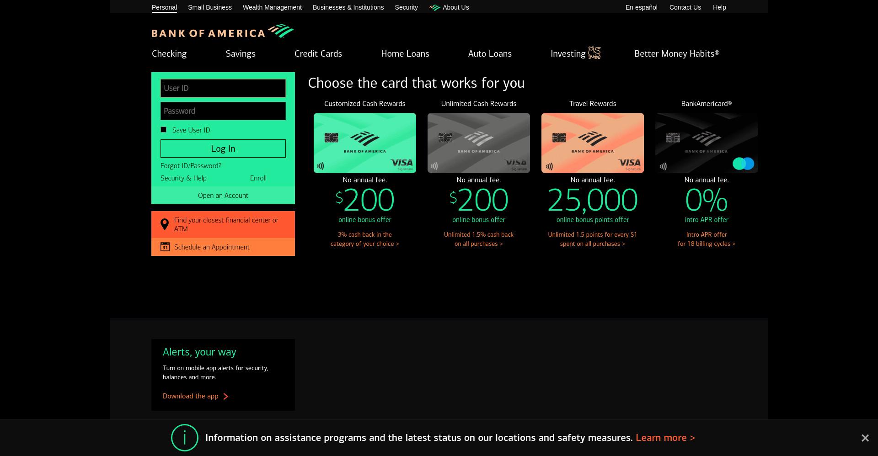Click the Log In button

tap(223, 148)
